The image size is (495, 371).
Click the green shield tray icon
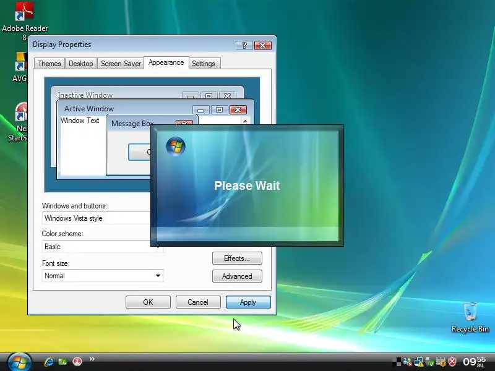(429, 362)
